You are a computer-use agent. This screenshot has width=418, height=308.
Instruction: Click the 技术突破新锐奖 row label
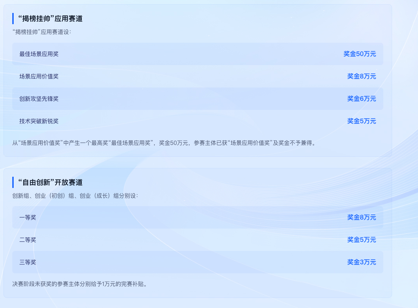[x=39, y=121]
